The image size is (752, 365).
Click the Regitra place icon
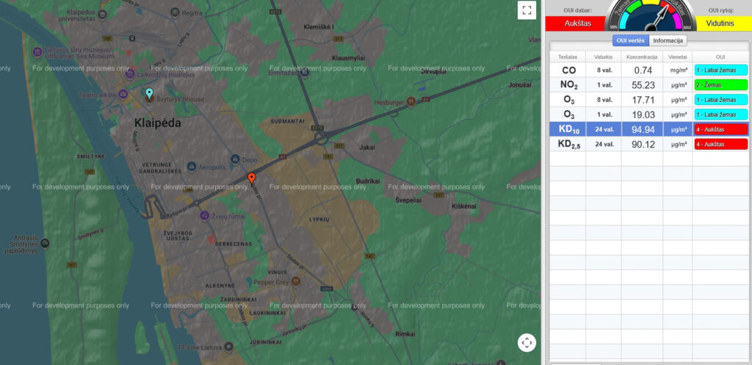tap(173, 12)
